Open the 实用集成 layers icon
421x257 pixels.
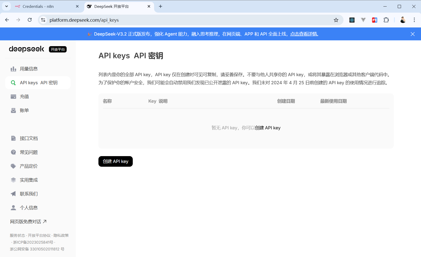tap(13, 180)
